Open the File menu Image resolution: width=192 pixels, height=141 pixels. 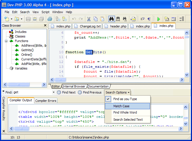coord(7,12)
